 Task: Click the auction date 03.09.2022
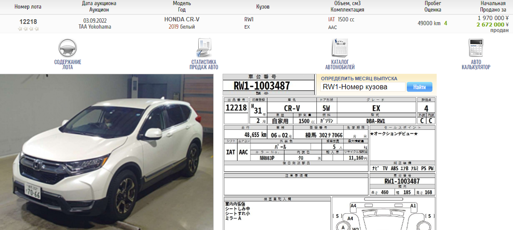(95, 20)
